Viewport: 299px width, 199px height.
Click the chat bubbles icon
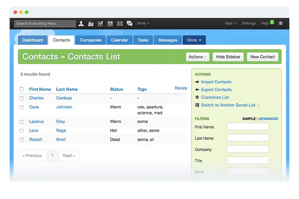tap(129, 24)
